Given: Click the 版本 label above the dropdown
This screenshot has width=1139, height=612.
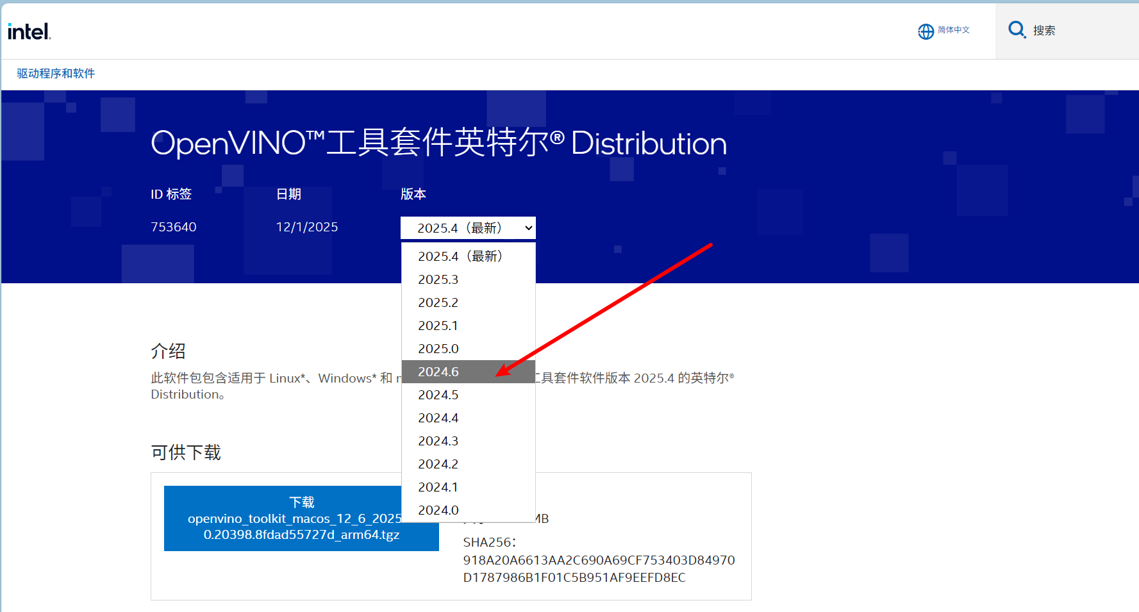Looking at the screenshot, I should (413, 194).
